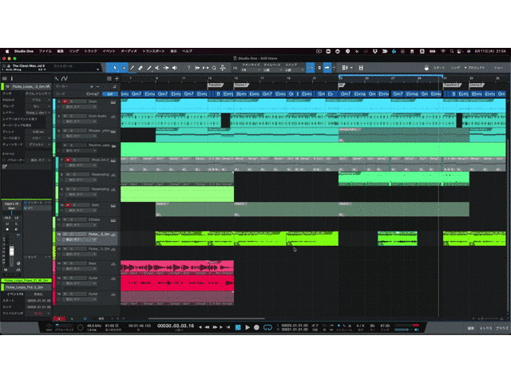Click the Record button in transport
Viewport: 511px width, 383px height.
coord(256,327)
